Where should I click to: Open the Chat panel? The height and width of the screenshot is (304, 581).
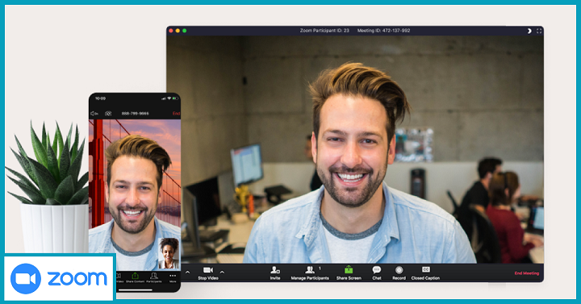coord(377,273)
